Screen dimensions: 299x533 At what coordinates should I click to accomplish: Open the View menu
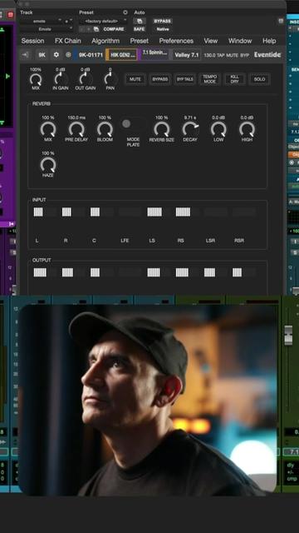[x=210, y=41]
